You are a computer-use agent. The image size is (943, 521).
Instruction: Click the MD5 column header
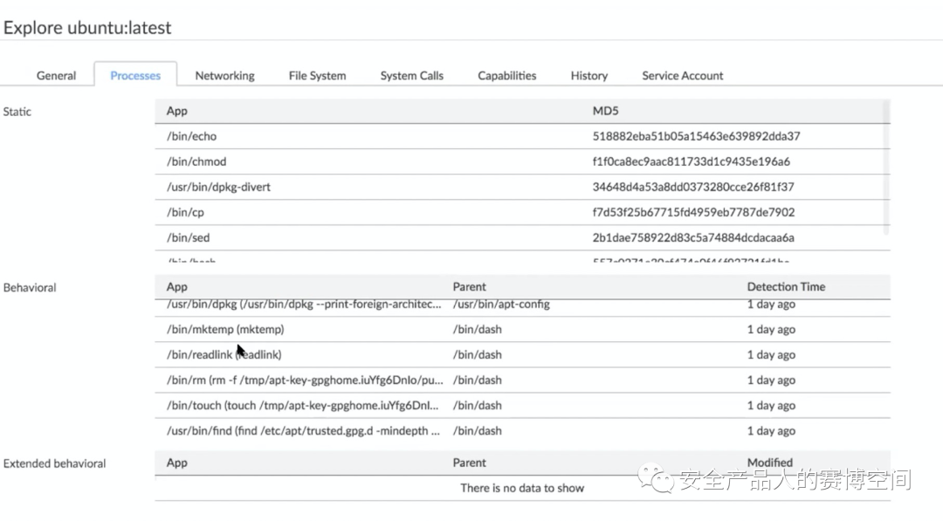(605, 111)
